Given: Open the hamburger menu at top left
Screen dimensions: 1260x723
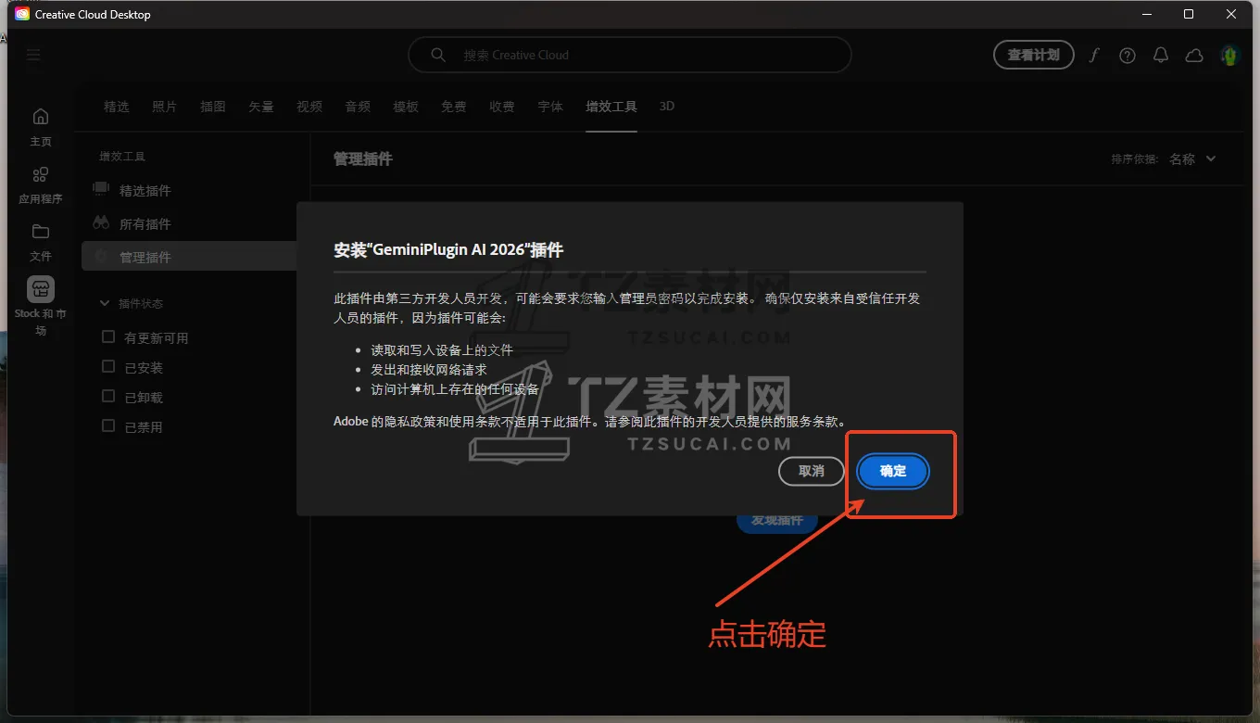Looking at the screenshot, I should (33, 55).
